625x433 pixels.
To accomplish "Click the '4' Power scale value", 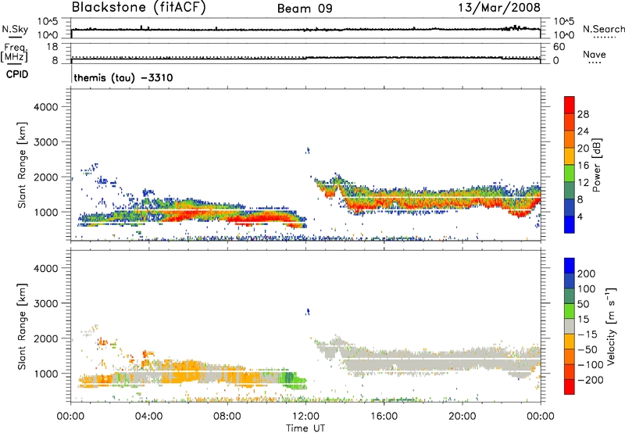I will (580, 217).
